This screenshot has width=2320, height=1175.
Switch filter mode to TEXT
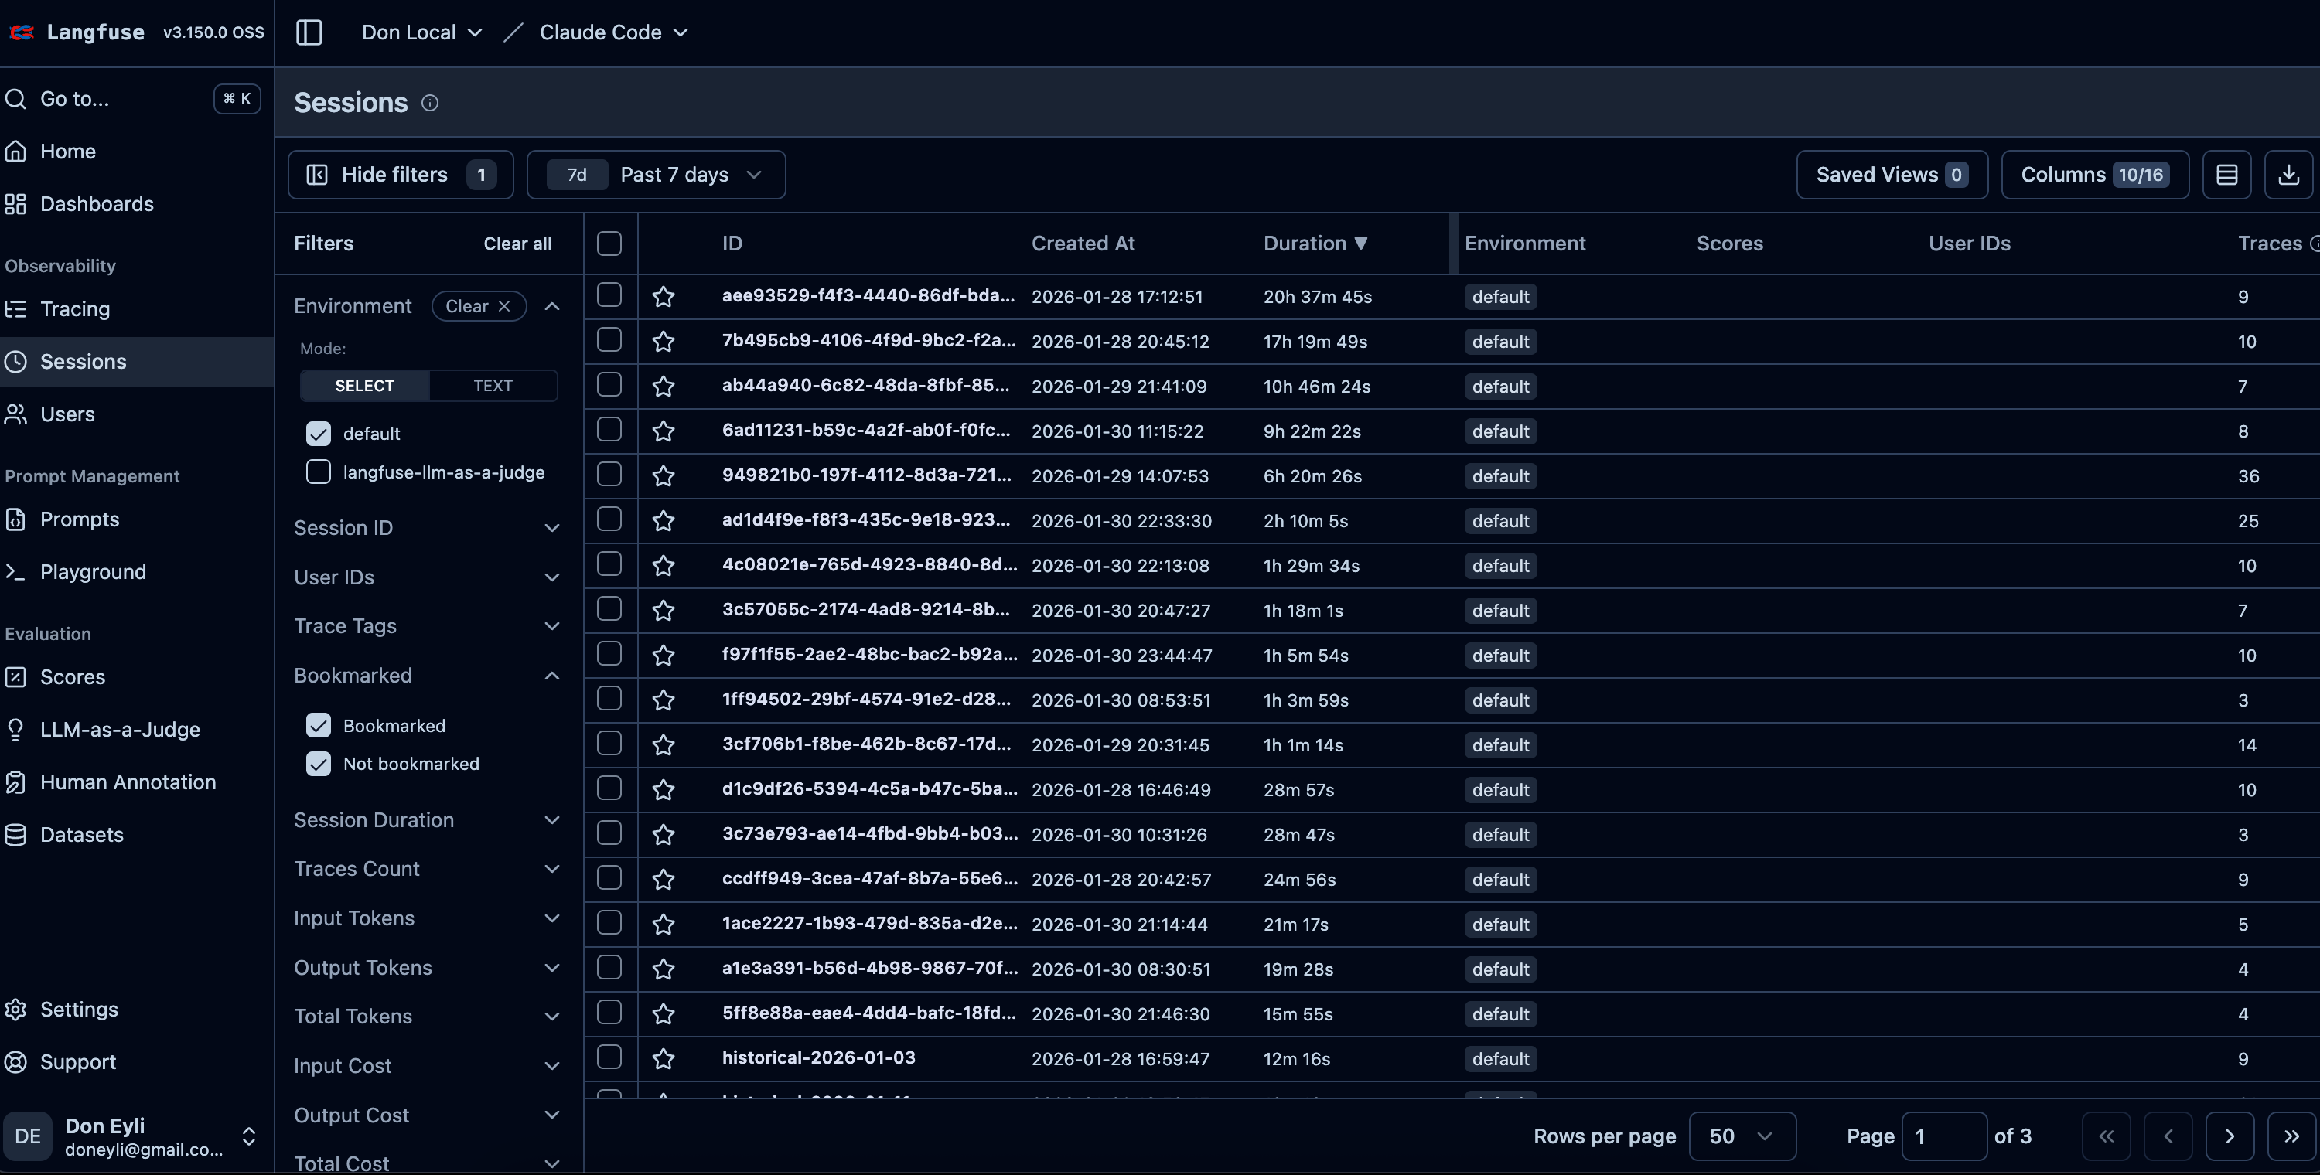493,386
